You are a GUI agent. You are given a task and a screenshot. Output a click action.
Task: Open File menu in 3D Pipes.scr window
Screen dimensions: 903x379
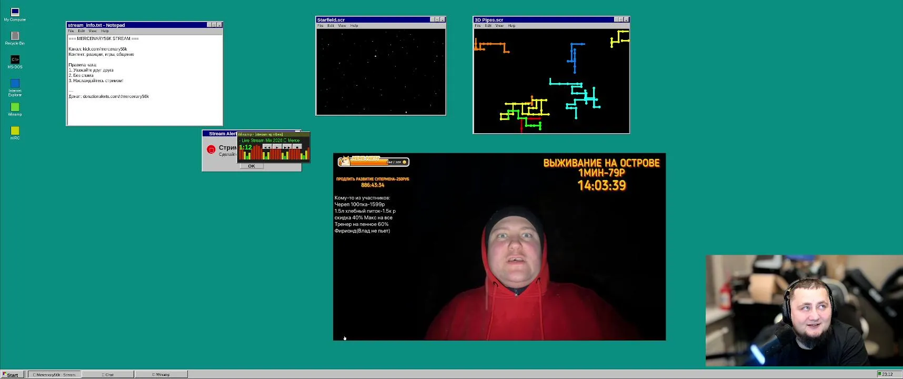[x=478, y=26]
